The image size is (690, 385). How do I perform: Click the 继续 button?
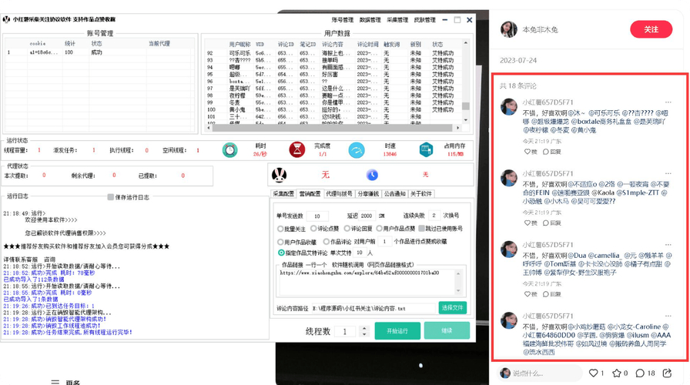(447, 330)
